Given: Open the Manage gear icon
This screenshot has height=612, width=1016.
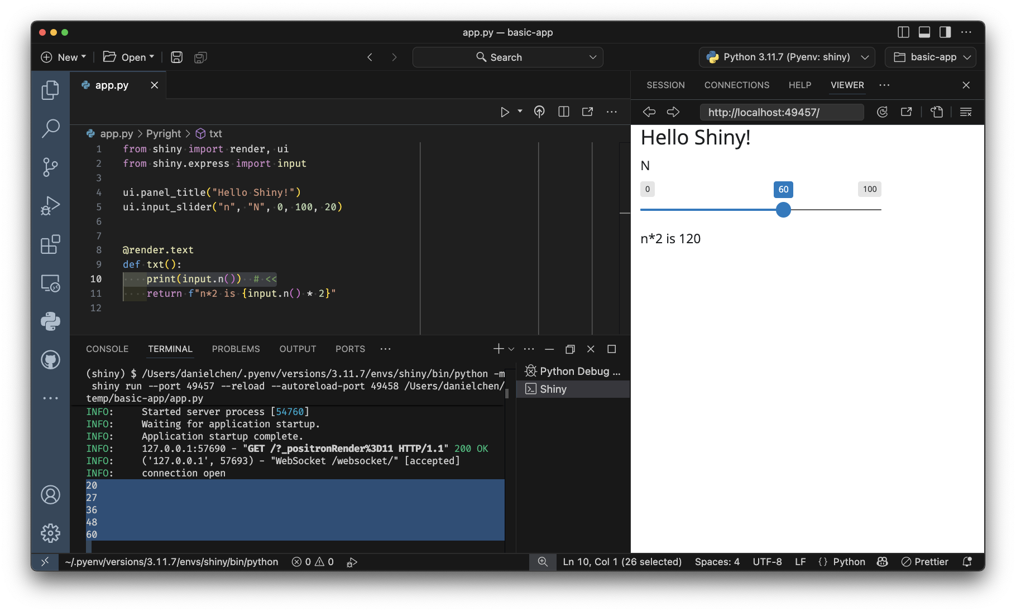Looking at the screenshot, I should coord(50,533).
